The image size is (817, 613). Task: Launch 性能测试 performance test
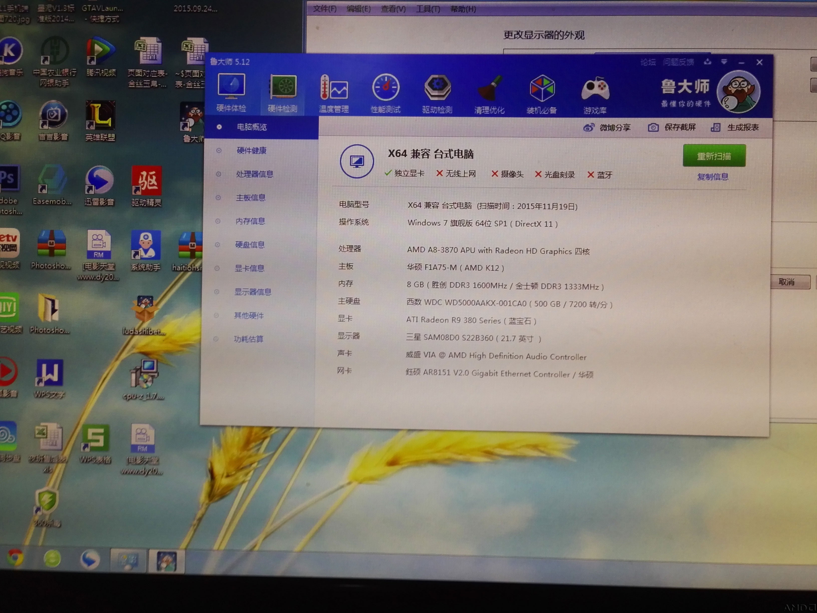click(x=386, y=94)
